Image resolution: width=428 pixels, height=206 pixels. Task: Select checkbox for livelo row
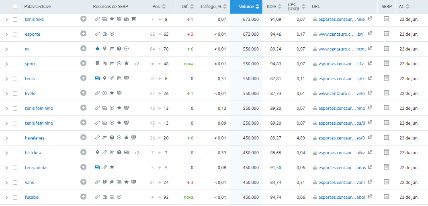[15, 94]
